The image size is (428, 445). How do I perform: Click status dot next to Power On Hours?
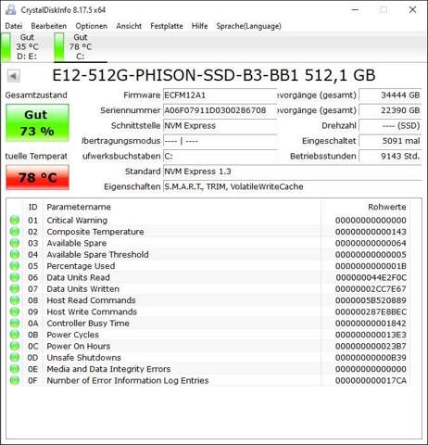click(x=15, y=346)
